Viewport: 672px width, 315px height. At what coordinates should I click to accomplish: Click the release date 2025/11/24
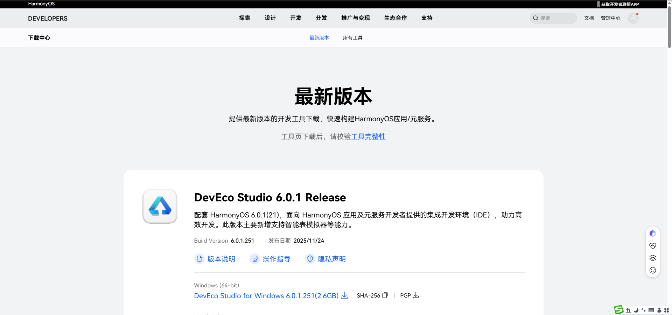tap(309, 241)
